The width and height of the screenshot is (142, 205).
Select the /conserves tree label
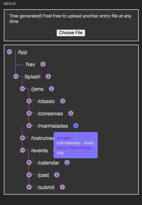click(x=50, y=114)
